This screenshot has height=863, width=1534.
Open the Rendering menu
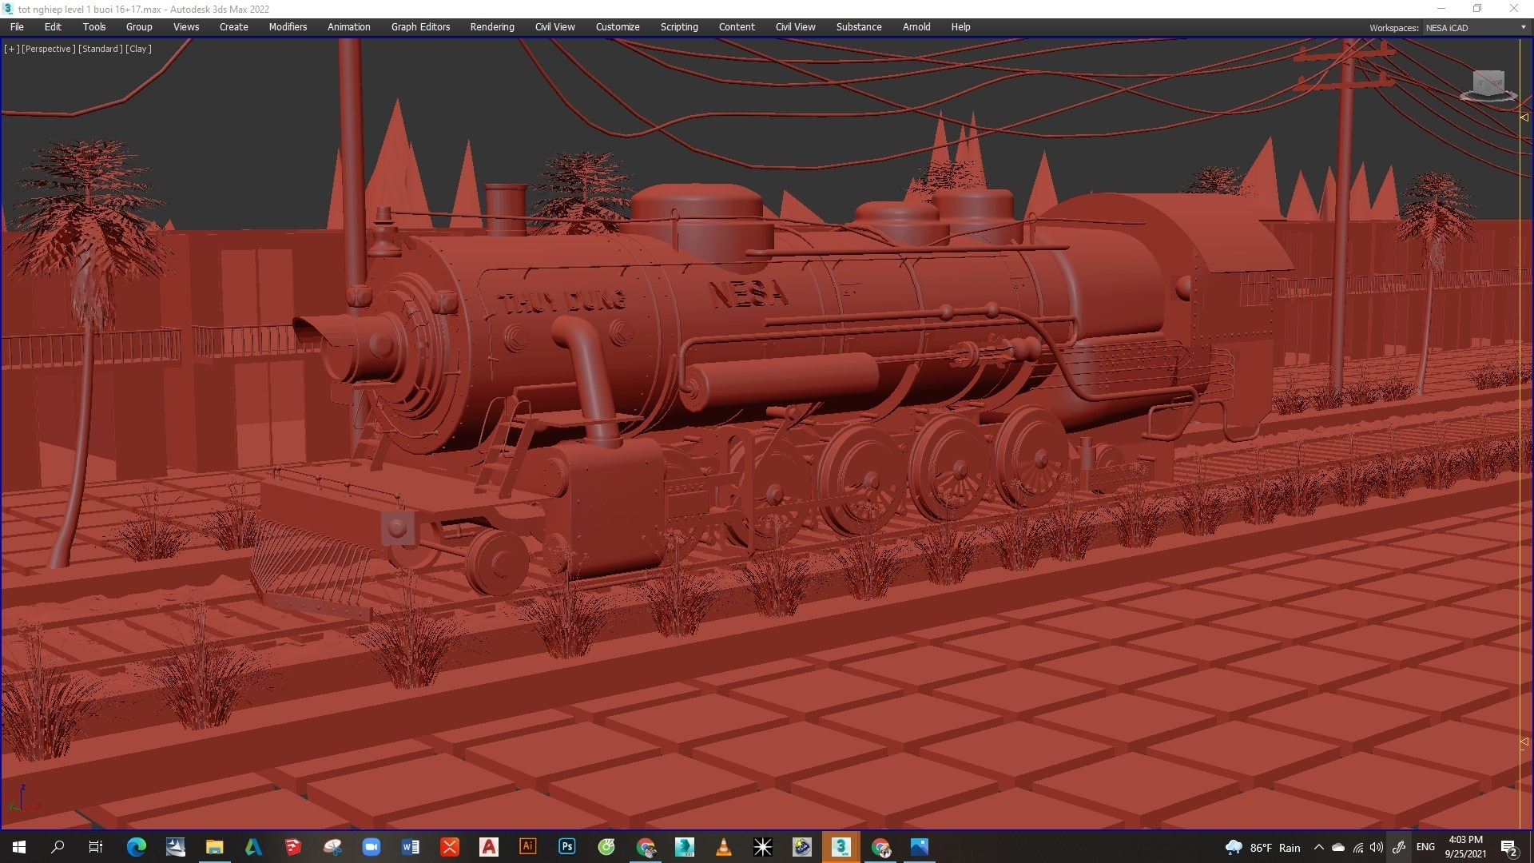[x=491, y=27]
